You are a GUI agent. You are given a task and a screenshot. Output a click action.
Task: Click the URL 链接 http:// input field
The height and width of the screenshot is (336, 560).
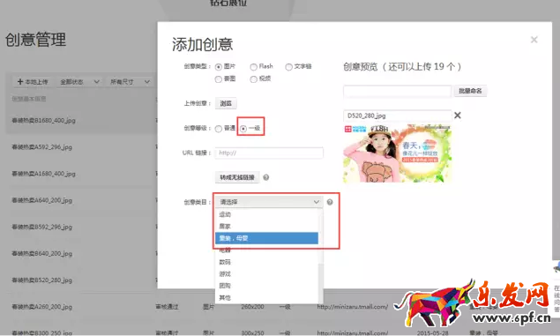pyautogui.click(x=269, y=153)
